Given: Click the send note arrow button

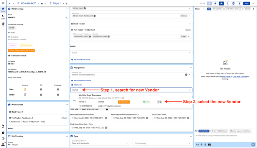Looking at the screenshot, I should coord(253,145).
